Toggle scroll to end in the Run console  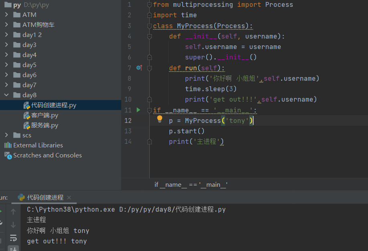click(x=13, y=248)
